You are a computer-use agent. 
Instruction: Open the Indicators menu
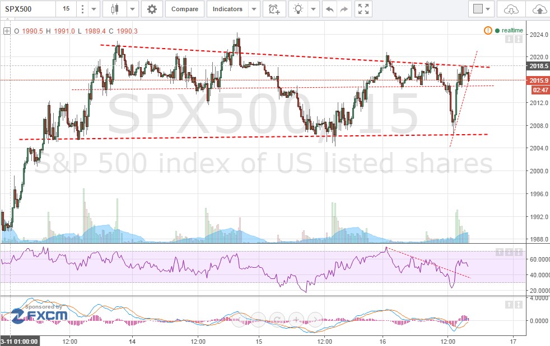tap(227, 9)
